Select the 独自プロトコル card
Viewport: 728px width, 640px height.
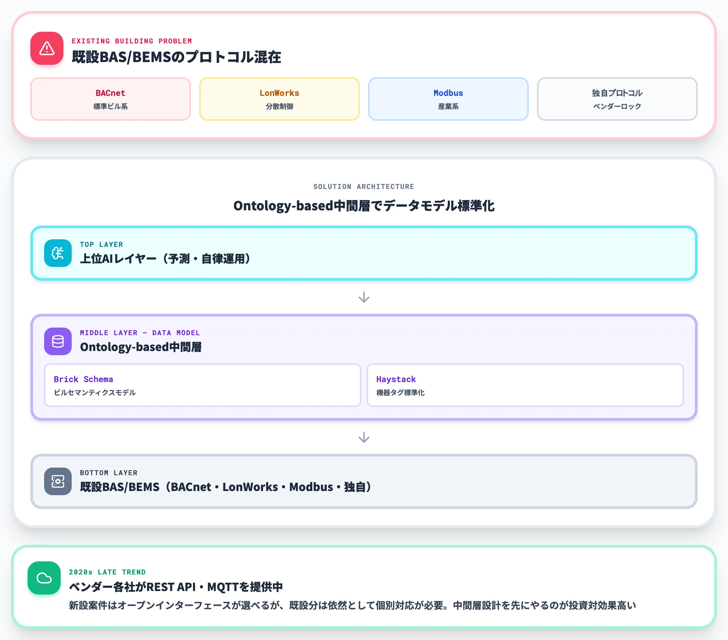point(617,99)
